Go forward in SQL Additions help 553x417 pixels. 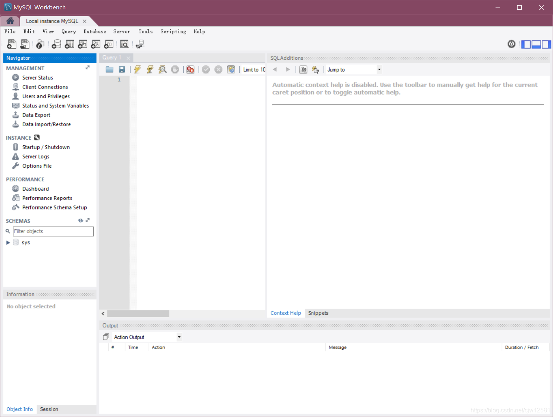(x=288, y=69)
